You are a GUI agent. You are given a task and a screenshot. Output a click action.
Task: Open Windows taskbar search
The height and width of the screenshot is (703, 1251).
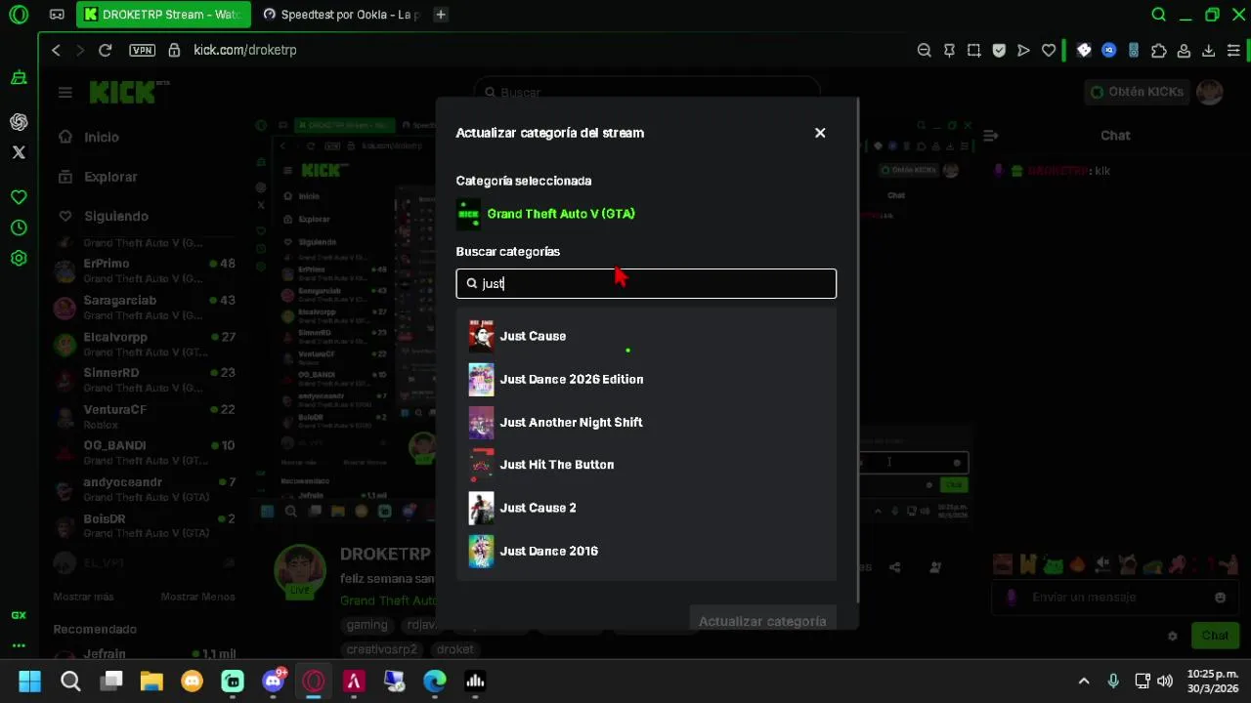point(70,681)
